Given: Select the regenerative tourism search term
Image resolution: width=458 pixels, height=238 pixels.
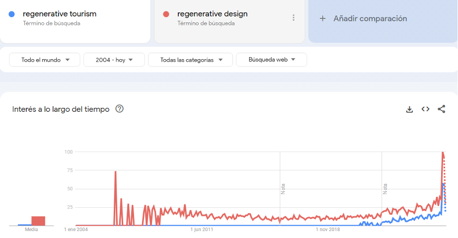Looking at the screenshot, I should tap(60, 14).
